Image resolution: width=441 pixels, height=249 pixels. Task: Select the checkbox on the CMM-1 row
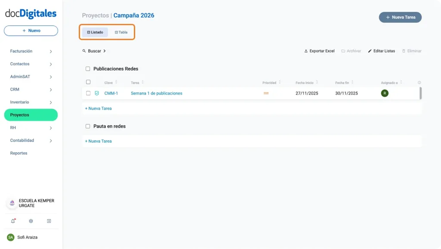[88, 93]
